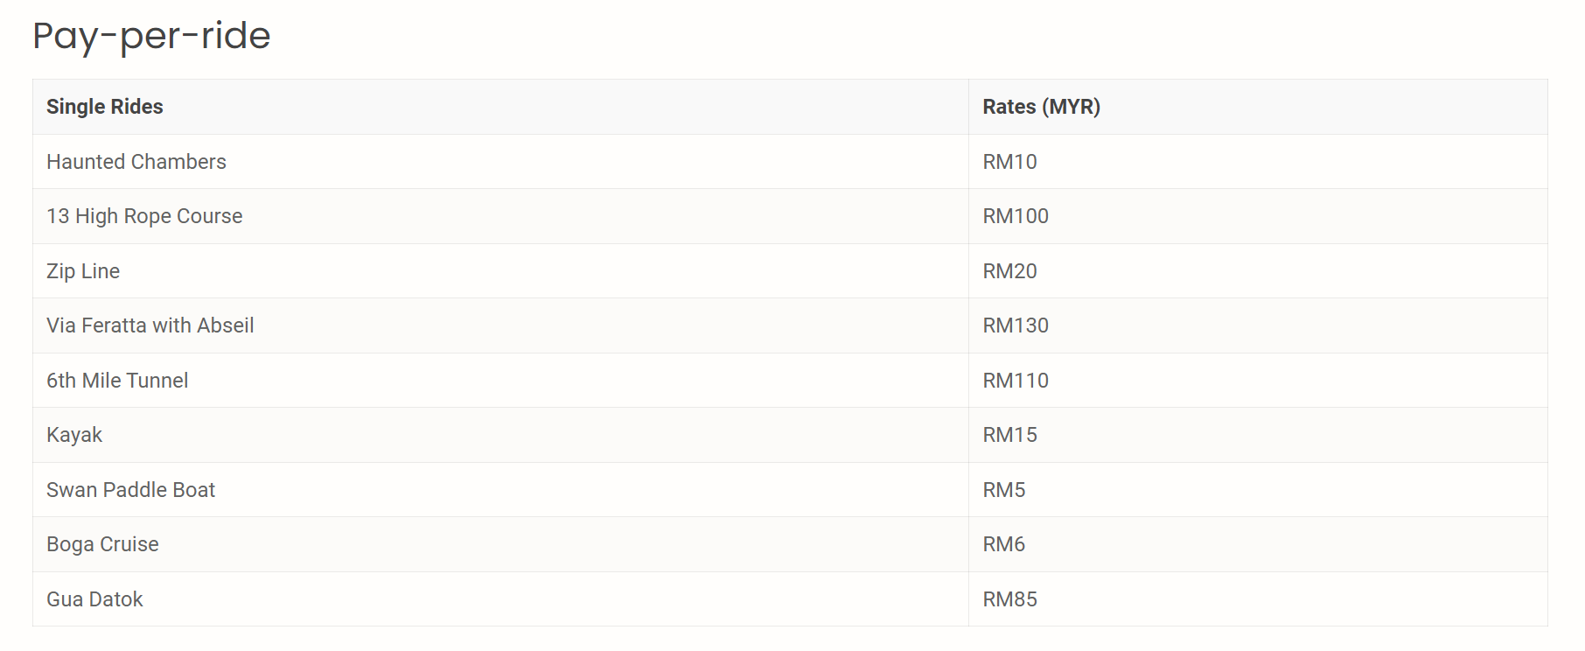Screen dimensions: 1585x651
Task: Click the RM15 Kayak rate
Action: (1009, 435)
